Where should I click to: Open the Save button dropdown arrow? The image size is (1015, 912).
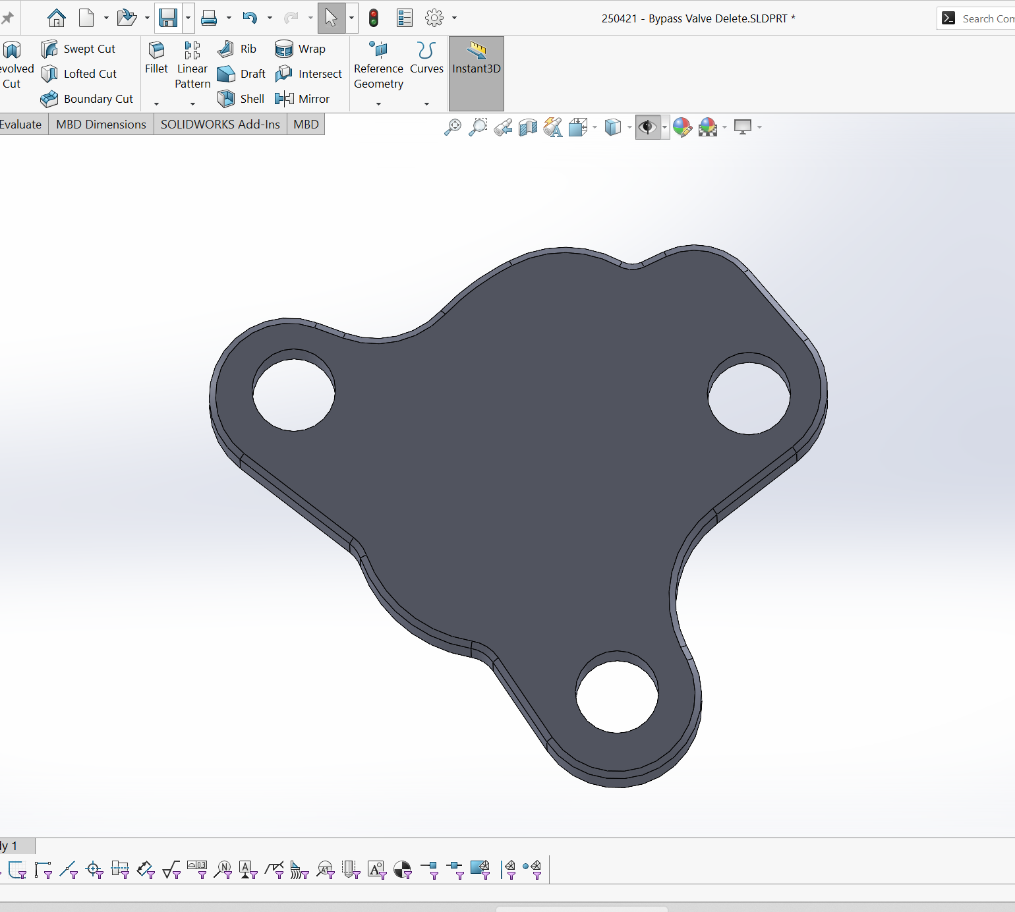pyautogui.click(x=188, y=18)
